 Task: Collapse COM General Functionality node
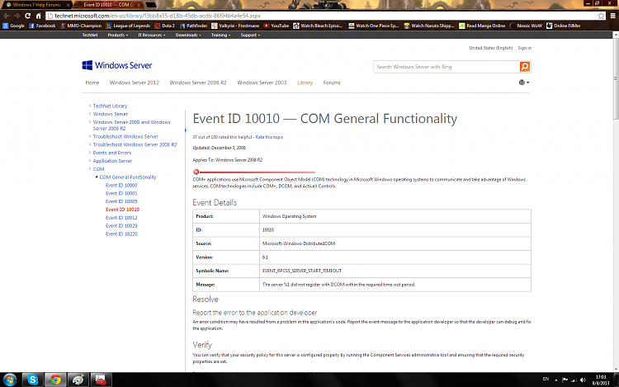[97, 177]
